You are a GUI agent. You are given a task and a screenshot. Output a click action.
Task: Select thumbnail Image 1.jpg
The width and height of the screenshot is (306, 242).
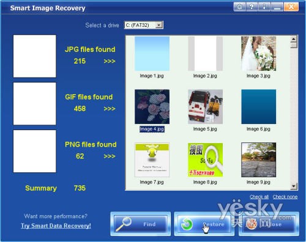[152, 54]
